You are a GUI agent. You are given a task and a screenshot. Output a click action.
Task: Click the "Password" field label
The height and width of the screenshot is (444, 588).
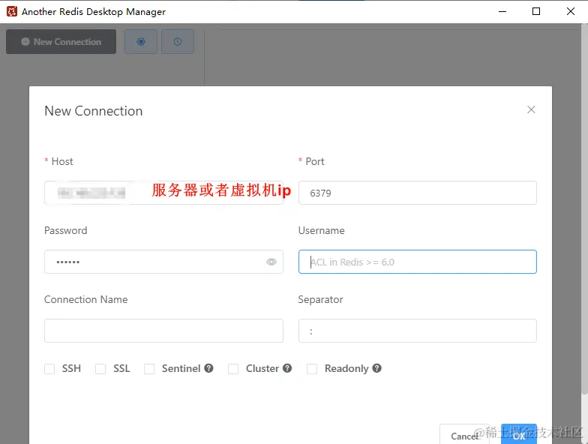point(66,231)
